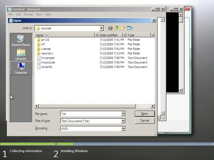Click the file list scroll left arrow
Screen dimensions: 214x160
(36, 106)
